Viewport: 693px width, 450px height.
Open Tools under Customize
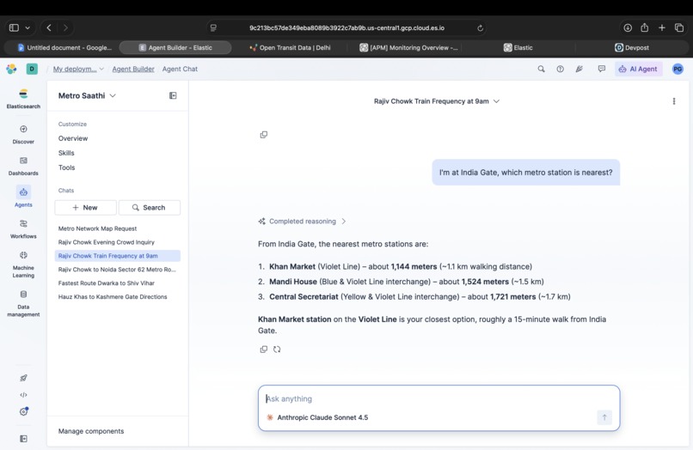pyautogui.click(x=67, y=167)
